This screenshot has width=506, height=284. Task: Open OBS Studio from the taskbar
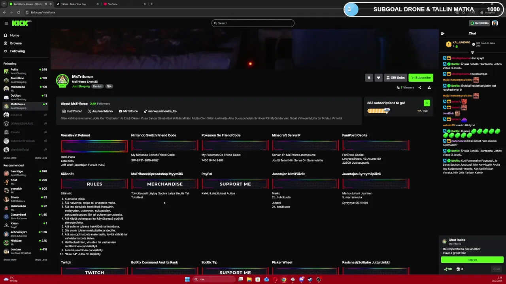coord(319,279)
